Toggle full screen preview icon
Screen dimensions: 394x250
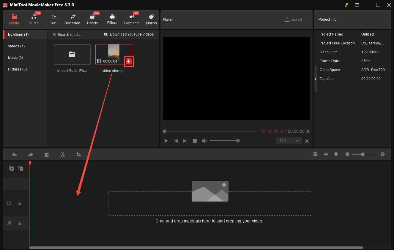point(307,141)
